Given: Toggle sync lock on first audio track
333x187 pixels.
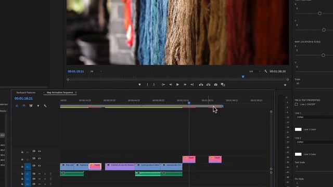Looking at the screenshot, I should (x=34, y=174).
